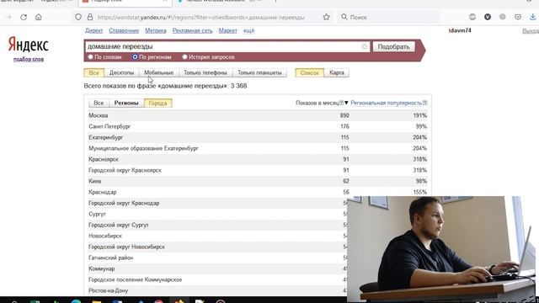This screenshot has width=539, height=303.
Task: Bookmark this page with the star icon
Action: click(x=326, y=17)
